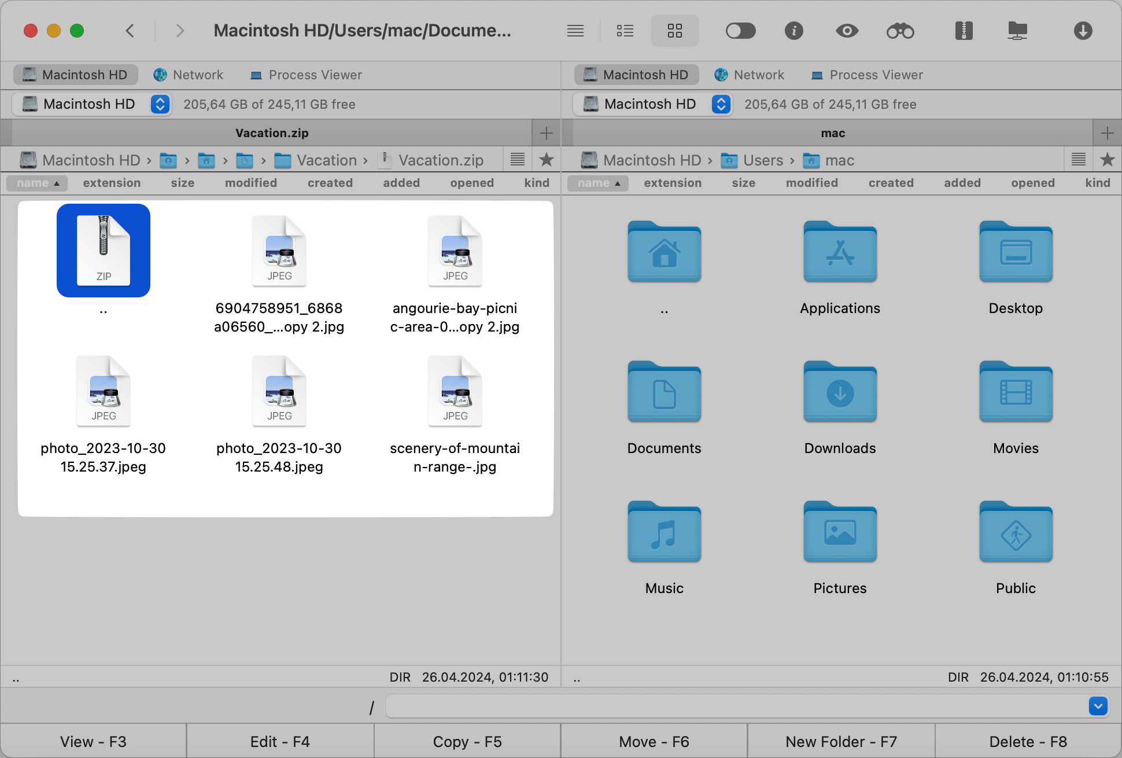Open the archive/compress tool in the toolbar
1122x758 pixels.
(963, 31)
